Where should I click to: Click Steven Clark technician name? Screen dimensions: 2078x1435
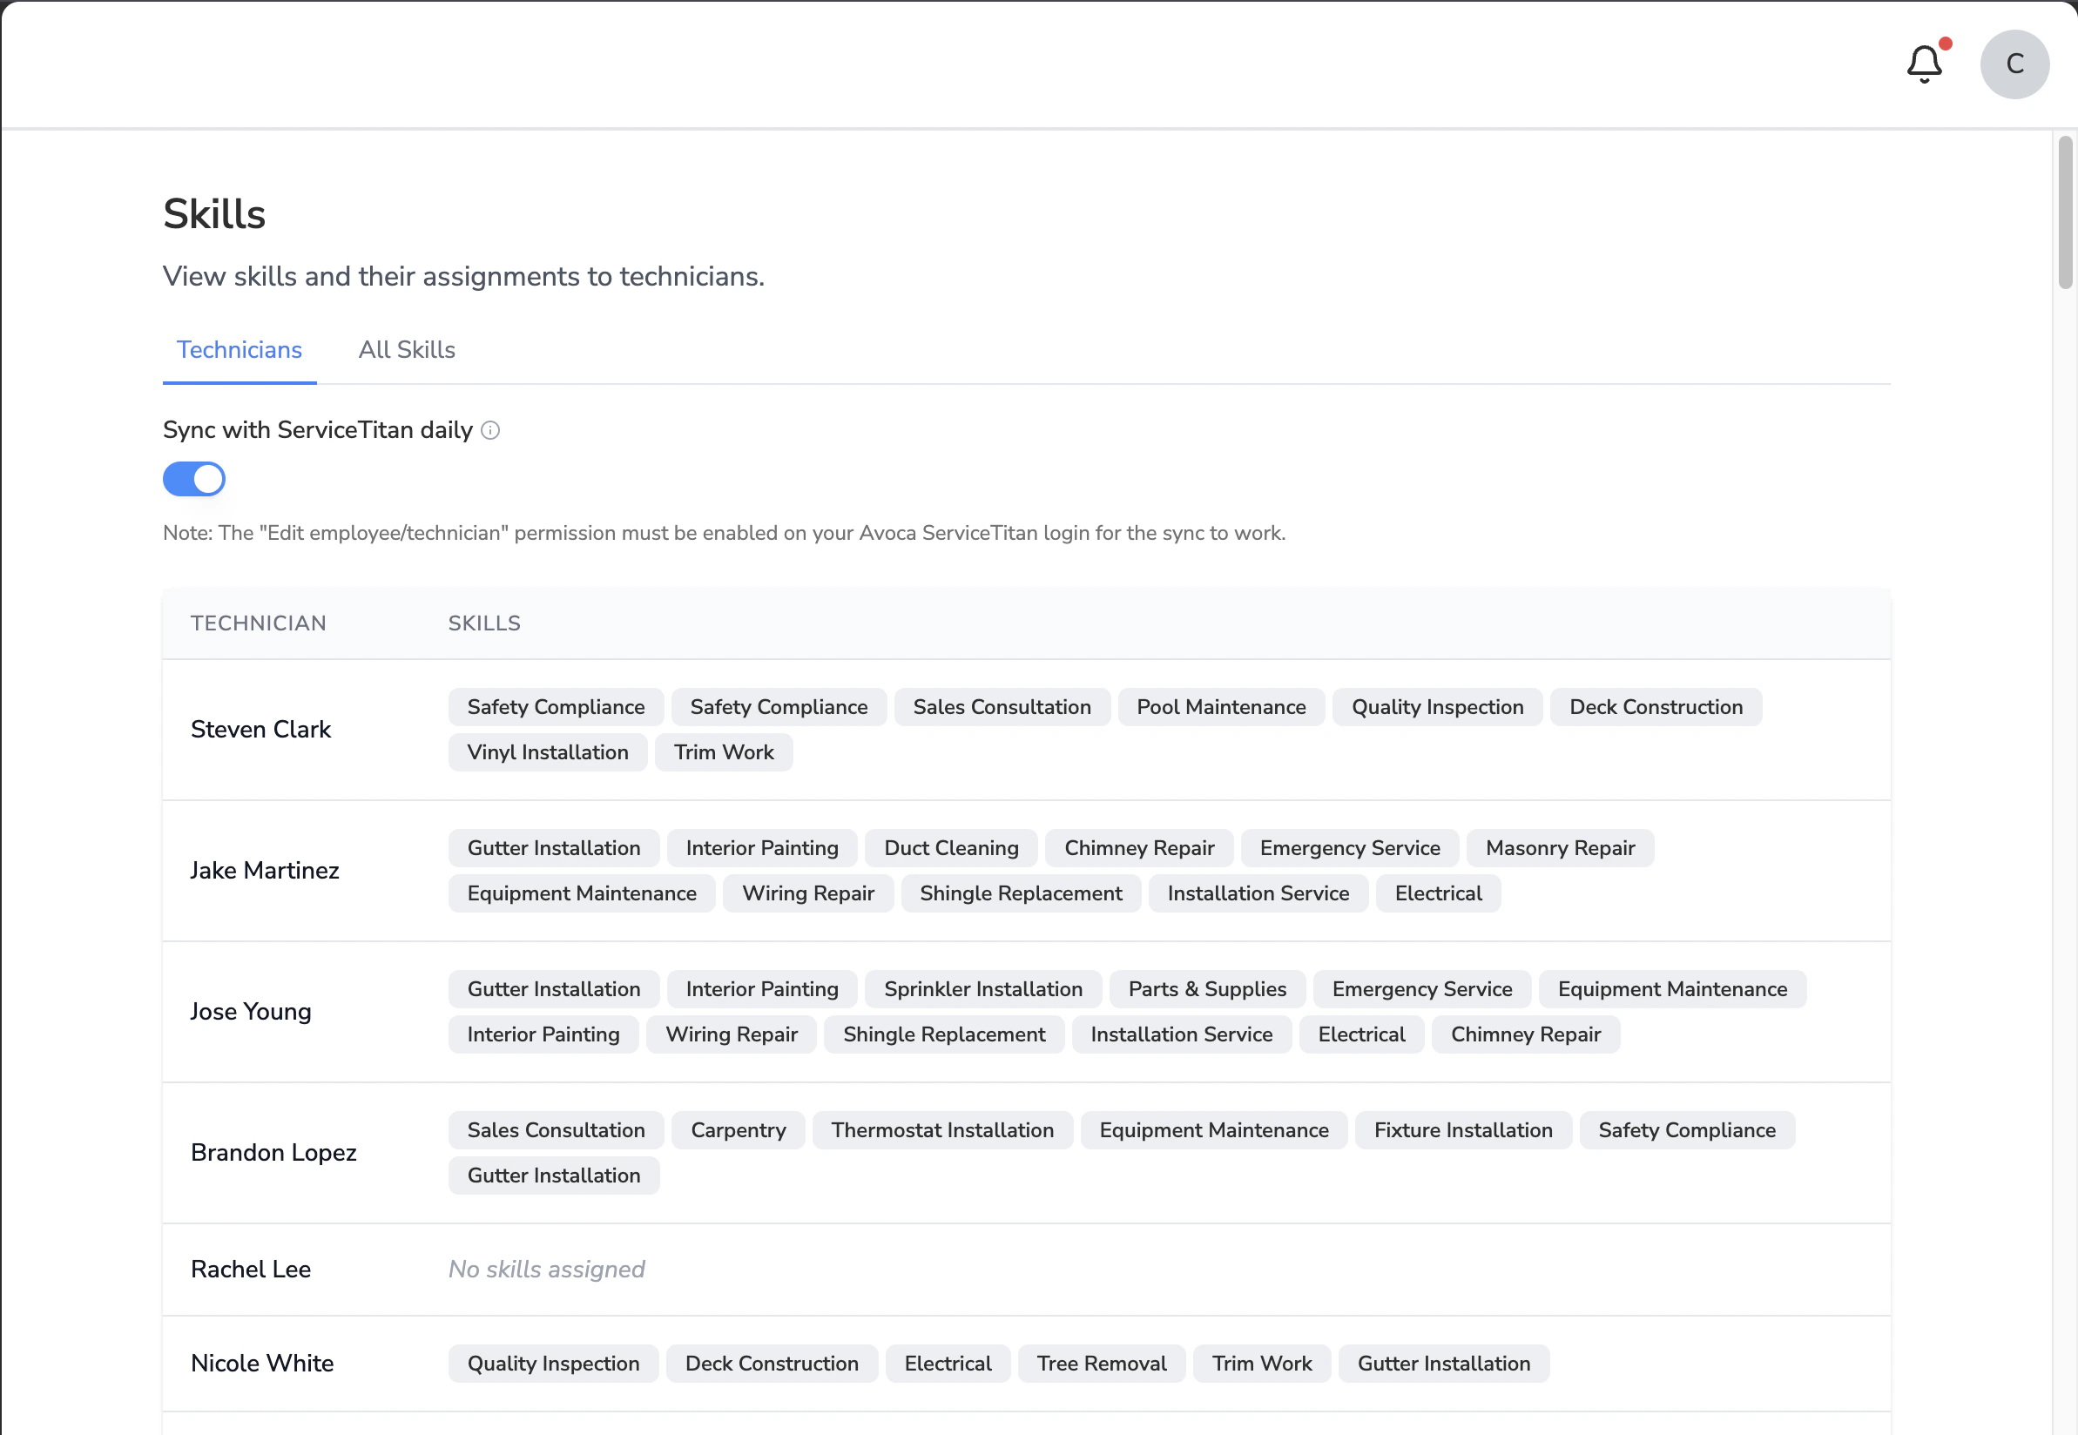(x=260, y=729)
